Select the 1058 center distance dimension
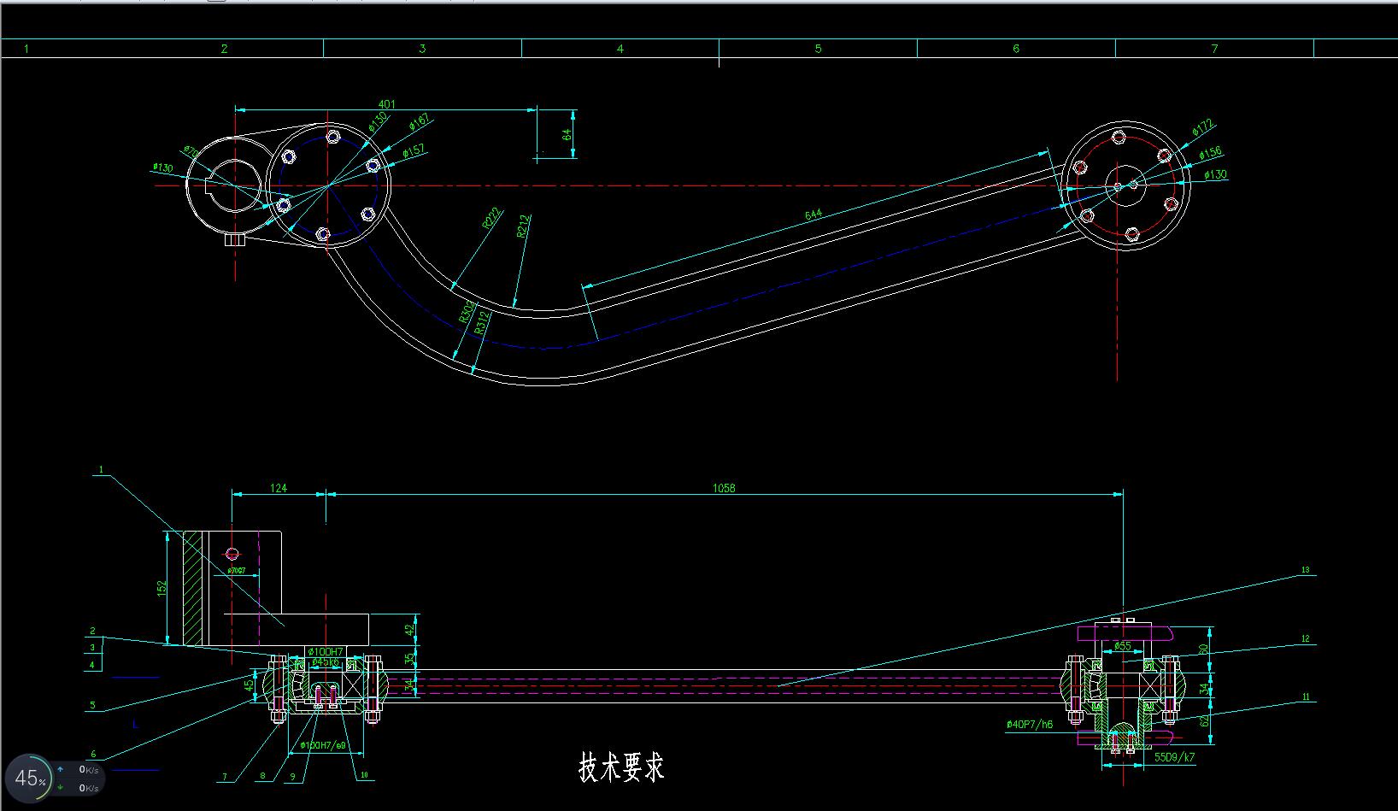 724,488
